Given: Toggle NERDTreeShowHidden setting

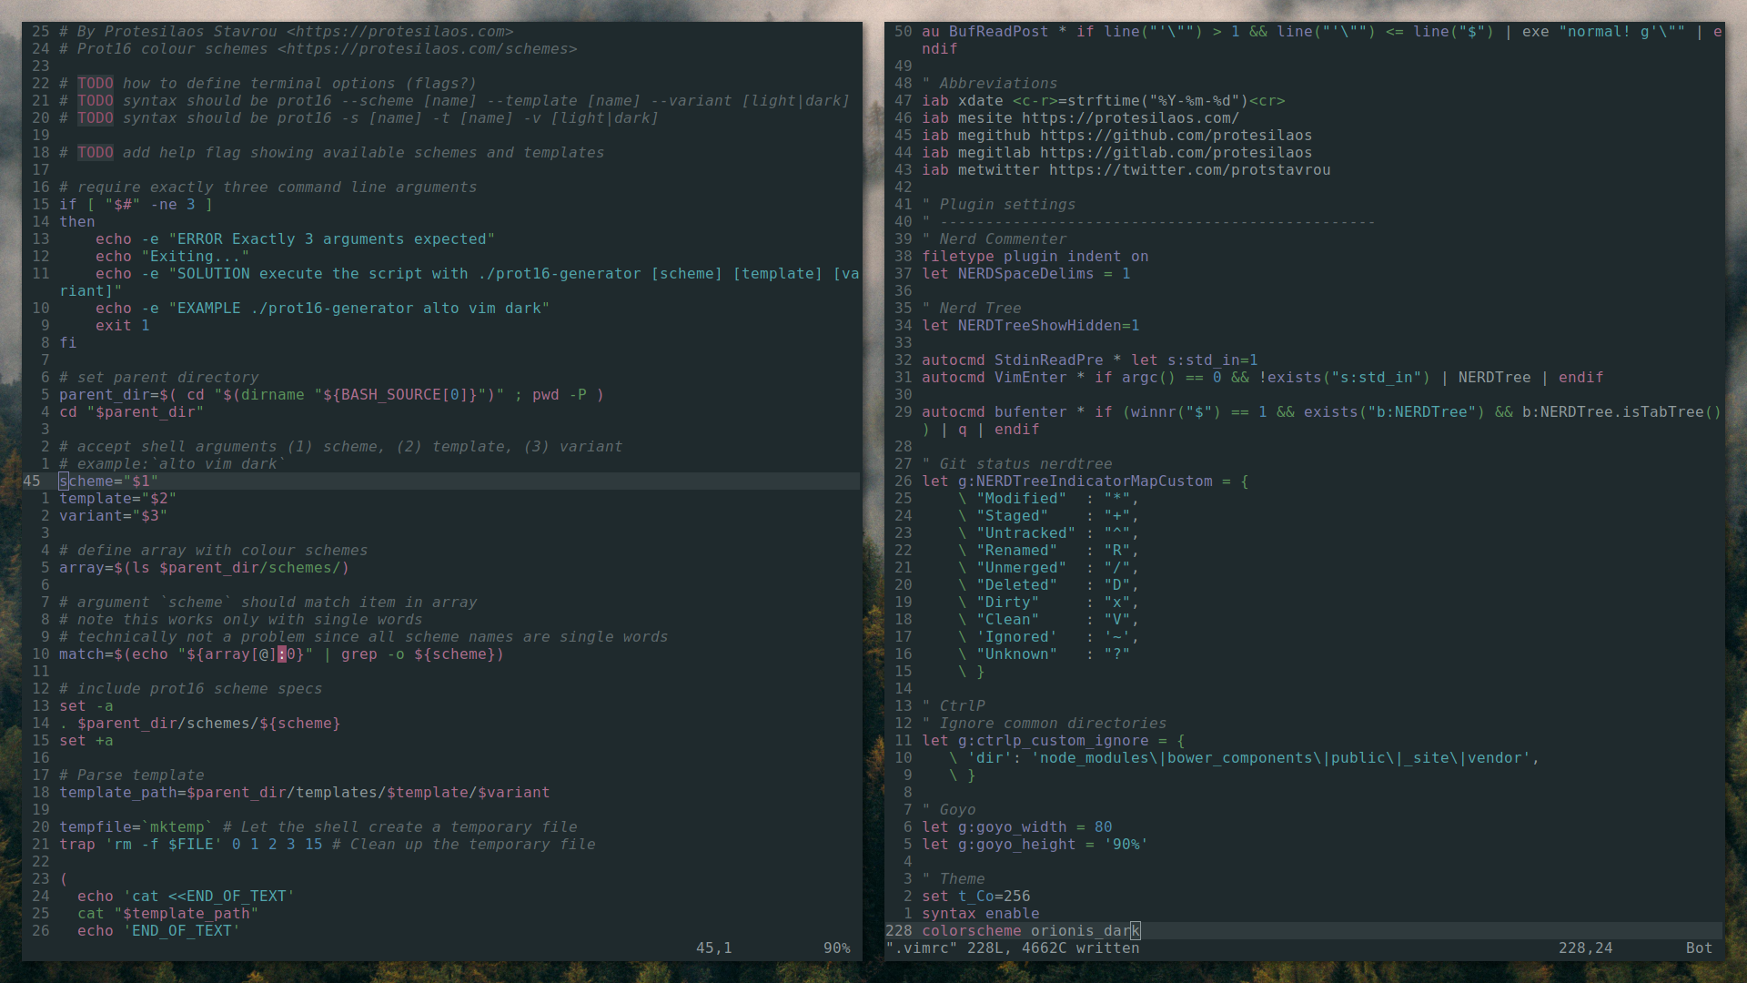Looking at the screenshot, I should click(1132, 324).
